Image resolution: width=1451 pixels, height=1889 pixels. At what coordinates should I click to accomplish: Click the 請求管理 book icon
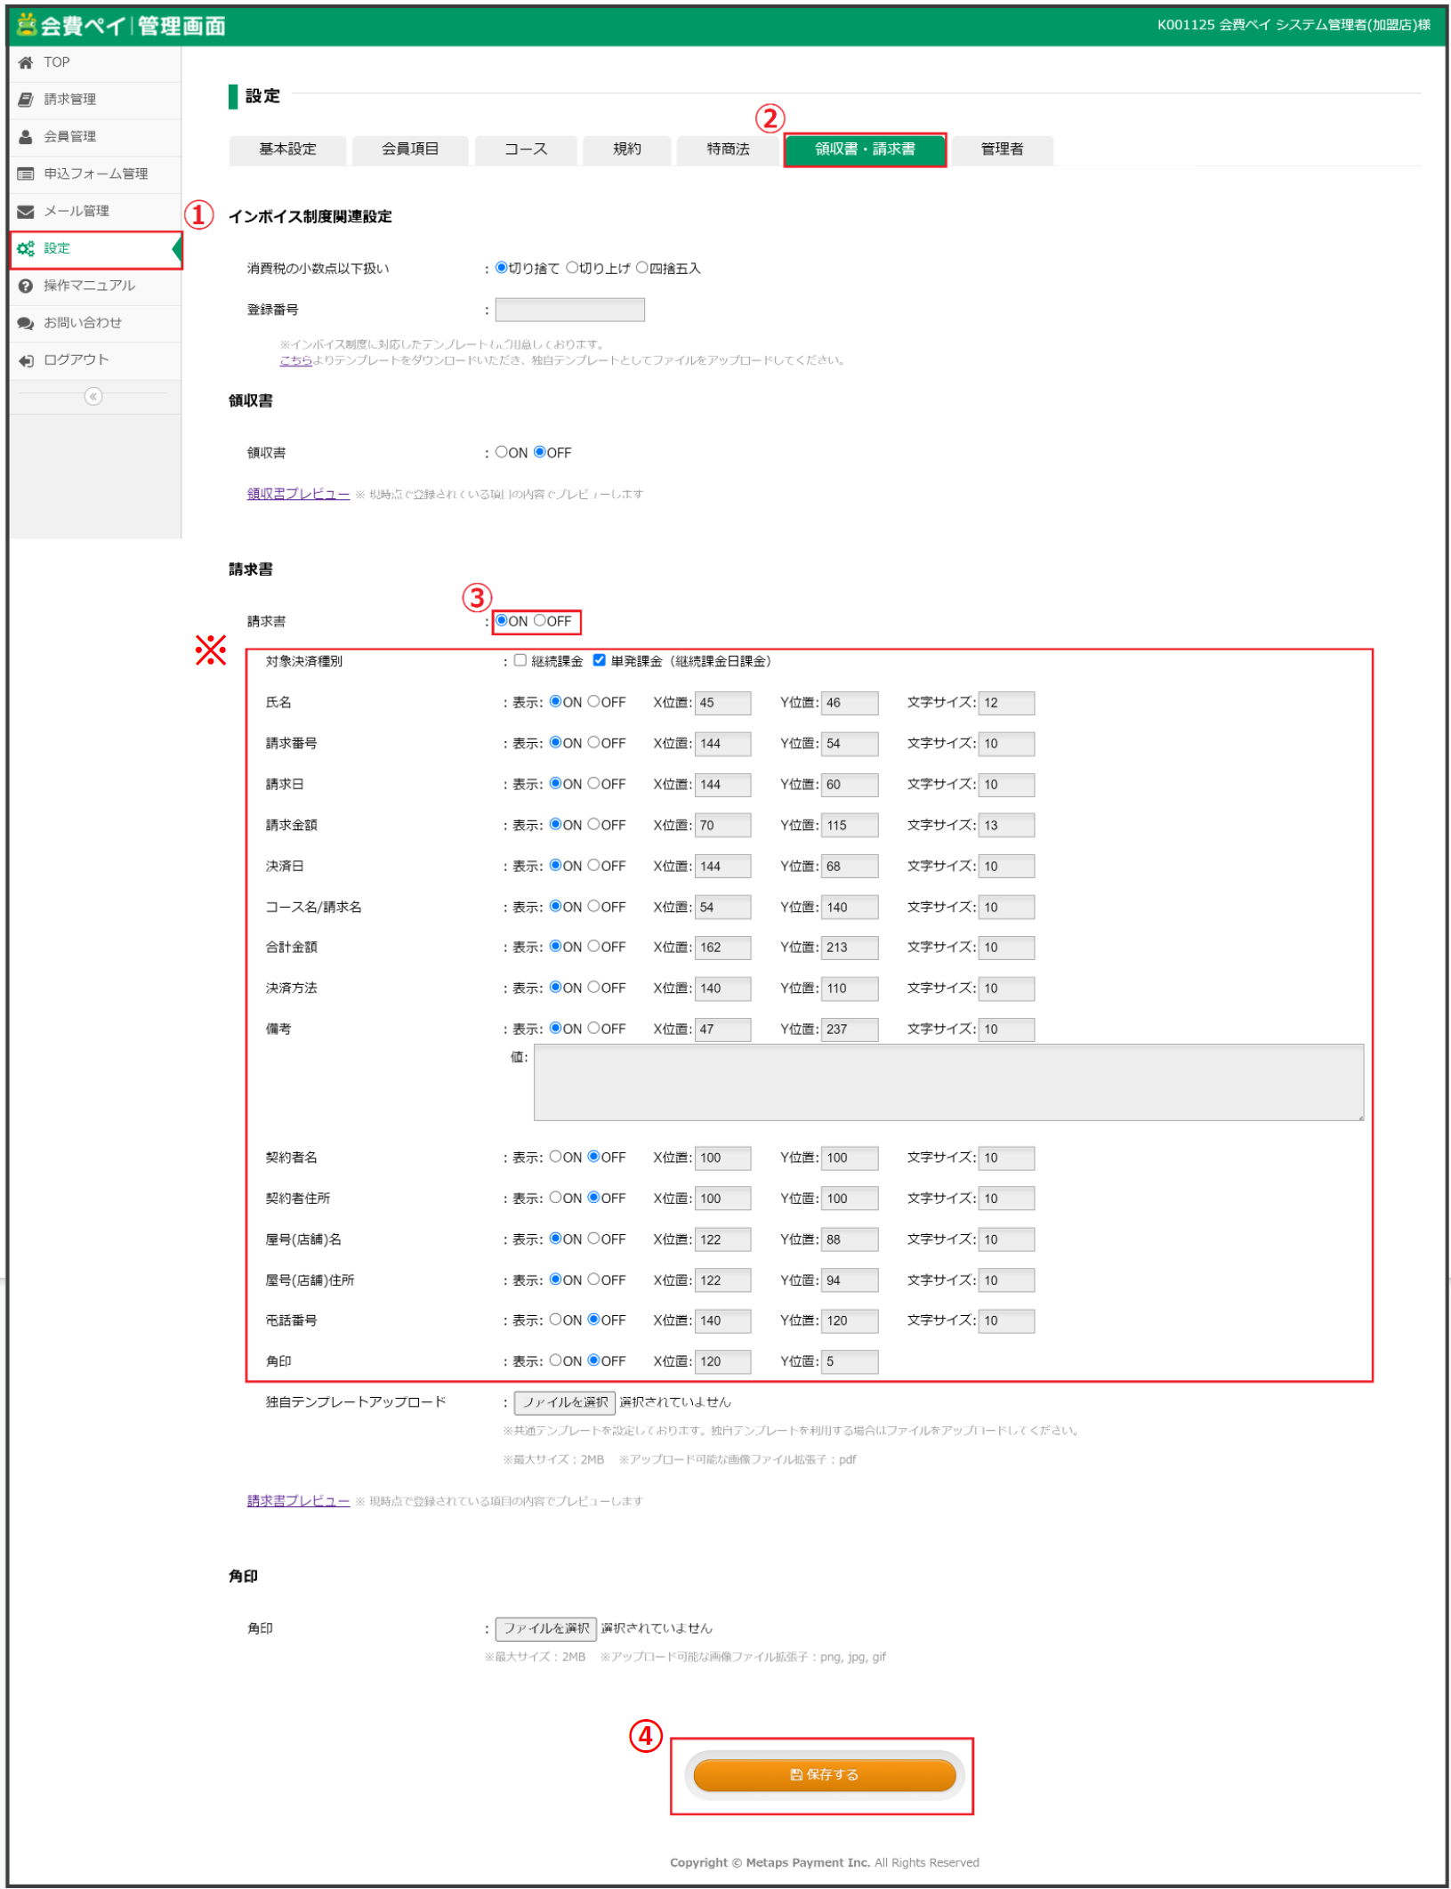click(x=26, y=100)
